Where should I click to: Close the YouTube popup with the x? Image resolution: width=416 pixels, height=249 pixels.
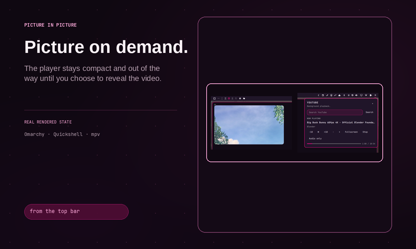coord(373,103)
